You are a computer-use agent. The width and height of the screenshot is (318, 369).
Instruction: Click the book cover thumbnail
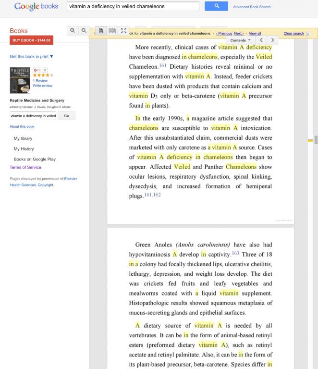(x=20, y=80)
